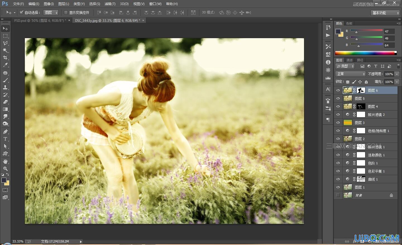Select the Magic Wand tool
Image resolution: width=402 pixels, height=245 pixels.
click(5, 50)
